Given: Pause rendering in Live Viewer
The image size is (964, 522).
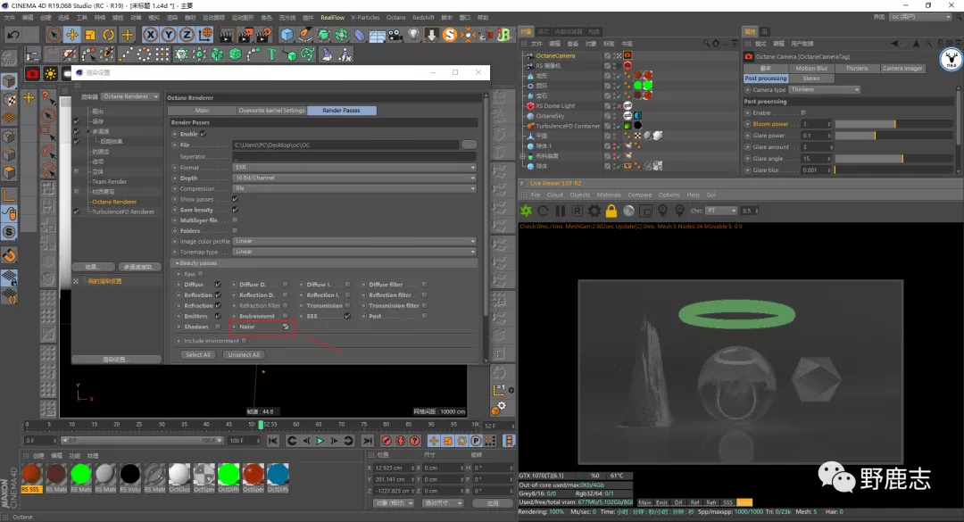Looking at the screenshot, I should tap(561, 211).
